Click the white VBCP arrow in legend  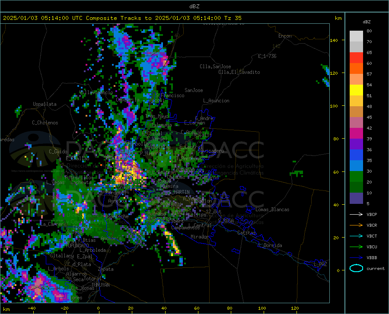click(x=356, y=214)
